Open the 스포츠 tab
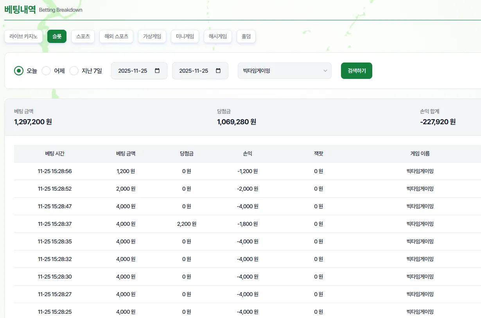Image resolution: width=481 pixels, height=318 pixels. pos(83,36)
